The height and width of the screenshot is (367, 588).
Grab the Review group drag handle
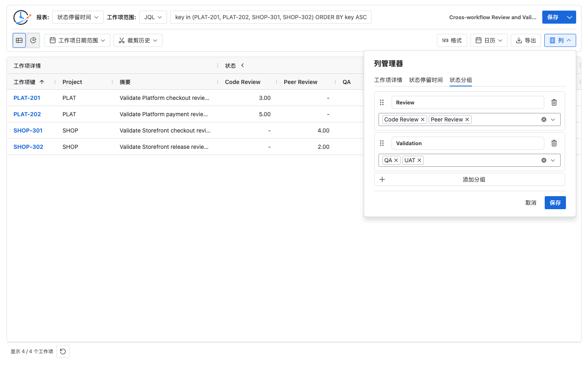click(x=382, y=102)
